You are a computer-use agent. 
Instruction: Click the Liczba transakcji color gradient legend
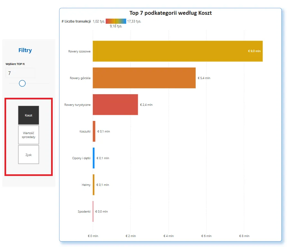[116, 21]
